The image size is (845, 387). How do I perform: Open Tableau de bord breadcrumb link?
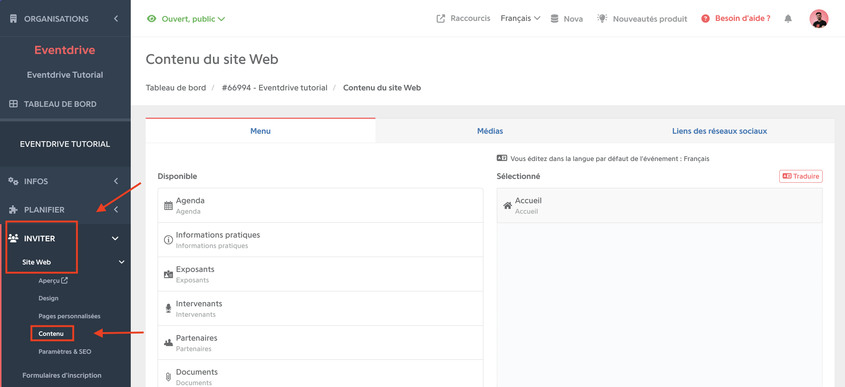(176, 88)
